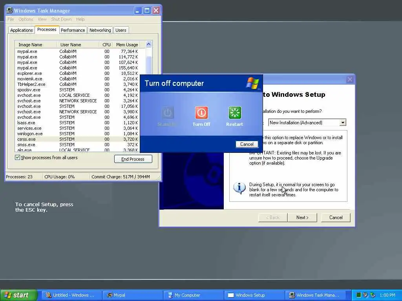Open the Help menu in Task Manager
The height and width of the screenshot is (301, 402).
coord(80,19)
